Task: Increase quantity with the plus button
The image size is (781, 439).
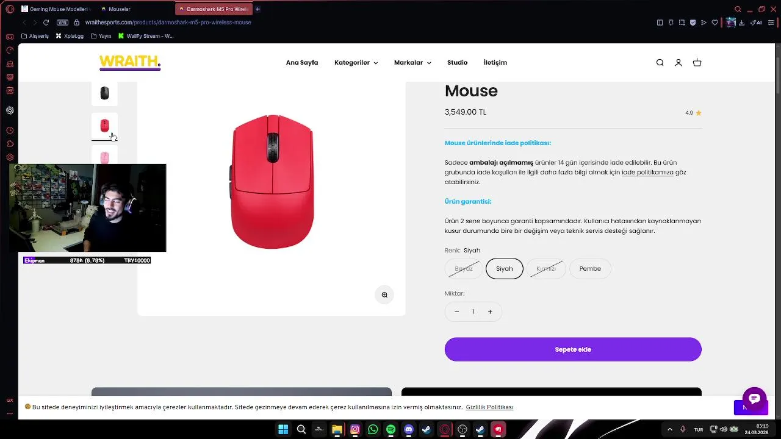Action: (x=490, y=312)
